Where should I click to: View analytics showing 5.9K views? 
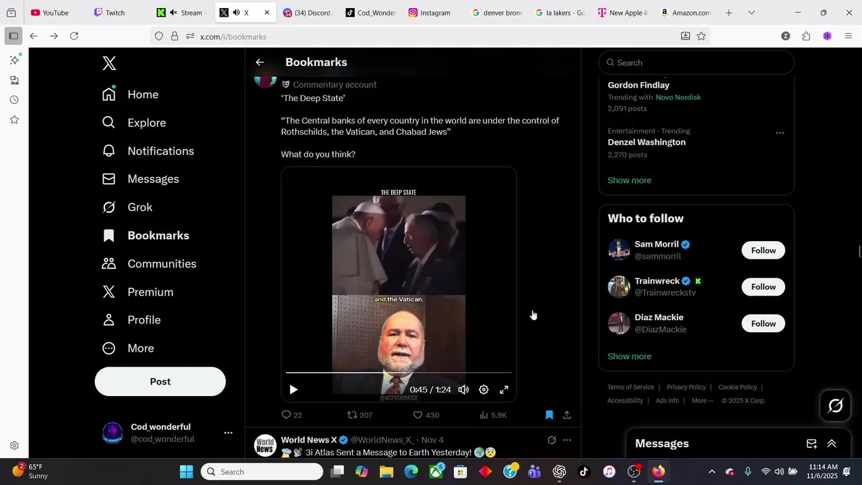[x=493, y=415]
